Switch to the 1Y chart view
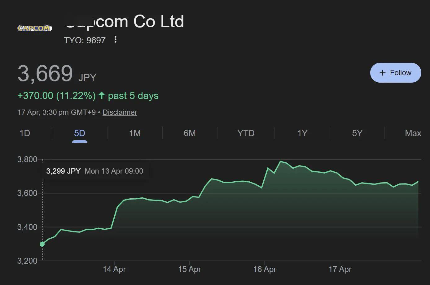 tap(302, 133)
